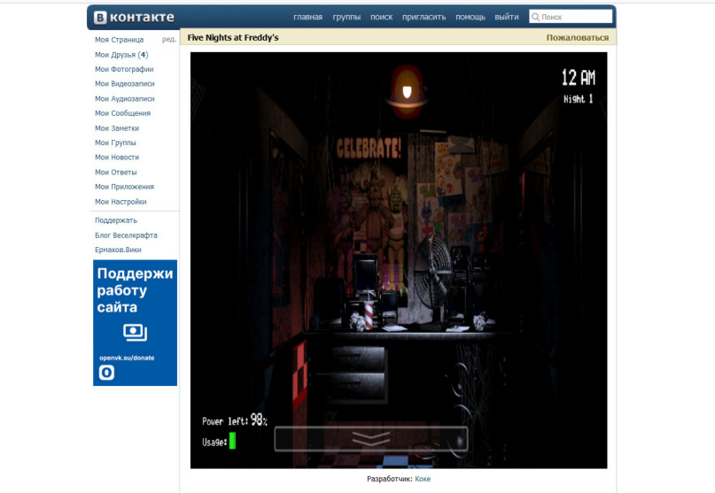Focus the Поиск search field
The image size is (715, 493).
pos(571,17)
